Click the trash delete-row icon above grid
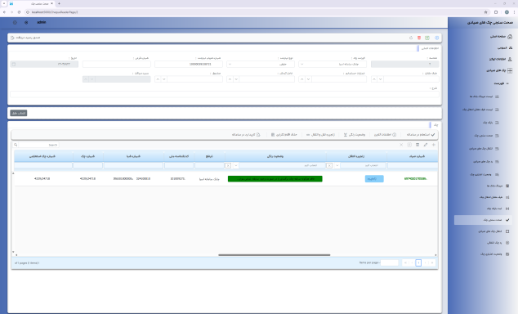Viewport: 518px width, 314px height. click(x=418, y=145)
